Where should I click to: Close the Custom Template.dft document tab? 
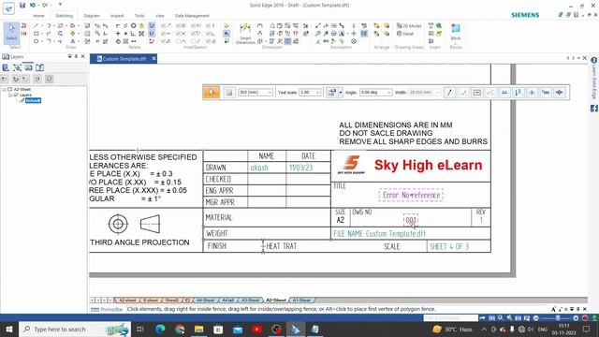(x=153, y=58)
